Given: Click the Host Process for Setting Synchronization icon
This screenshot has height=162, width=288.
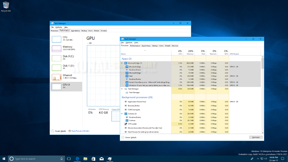Looking at the screenshot, I should (x=126, y=132).
